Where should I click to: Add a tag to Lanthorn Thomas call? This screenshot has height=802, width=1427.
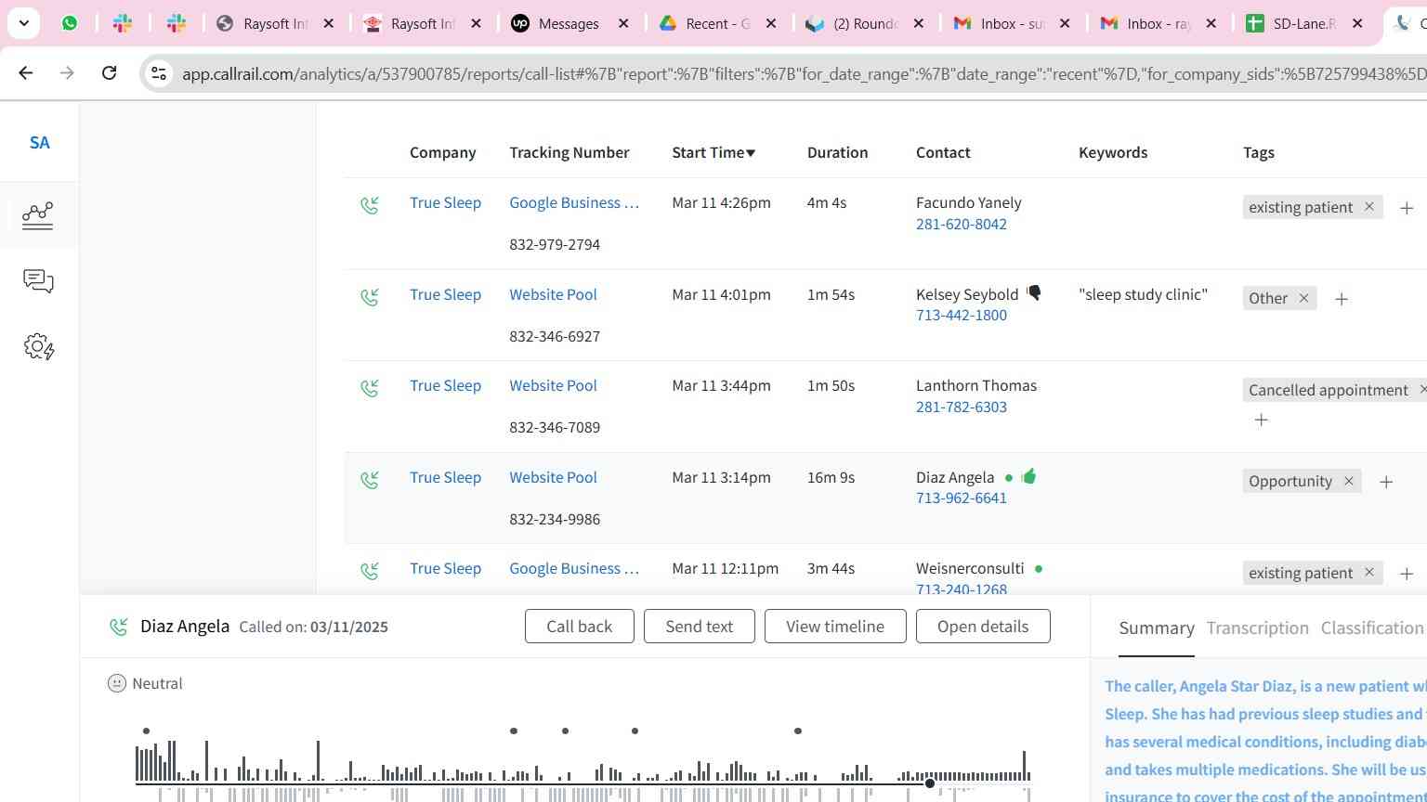[1261, 420]
